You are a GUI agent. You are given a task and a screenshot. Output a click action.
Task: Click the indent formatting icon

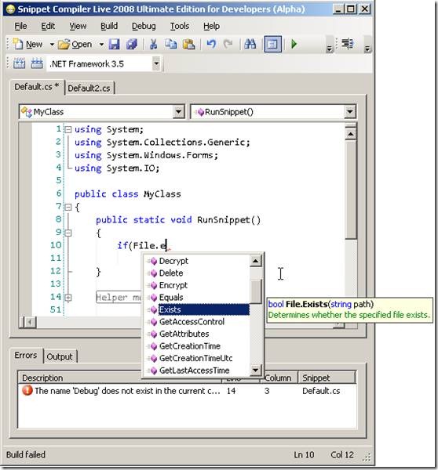click(348, 44)
